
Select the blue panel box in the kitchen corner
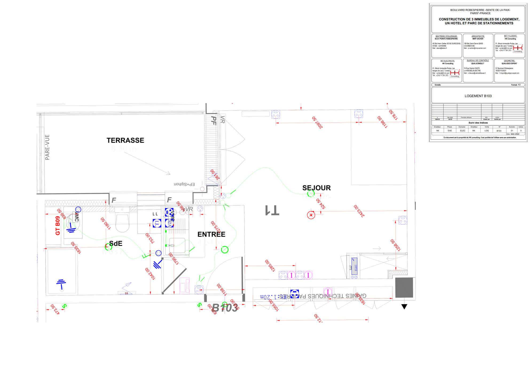(354, 266)
